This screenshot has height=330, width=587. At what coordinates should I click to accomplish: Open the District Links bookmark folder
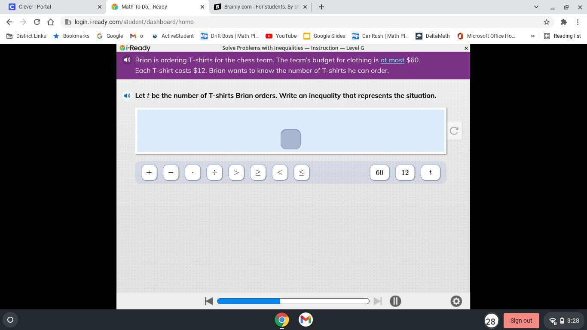(x=26, y=36)
